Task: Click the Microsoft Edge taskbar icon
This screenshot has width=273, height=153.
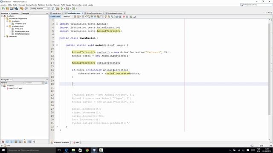Action: pyautogui.click(x=66, y=150)
